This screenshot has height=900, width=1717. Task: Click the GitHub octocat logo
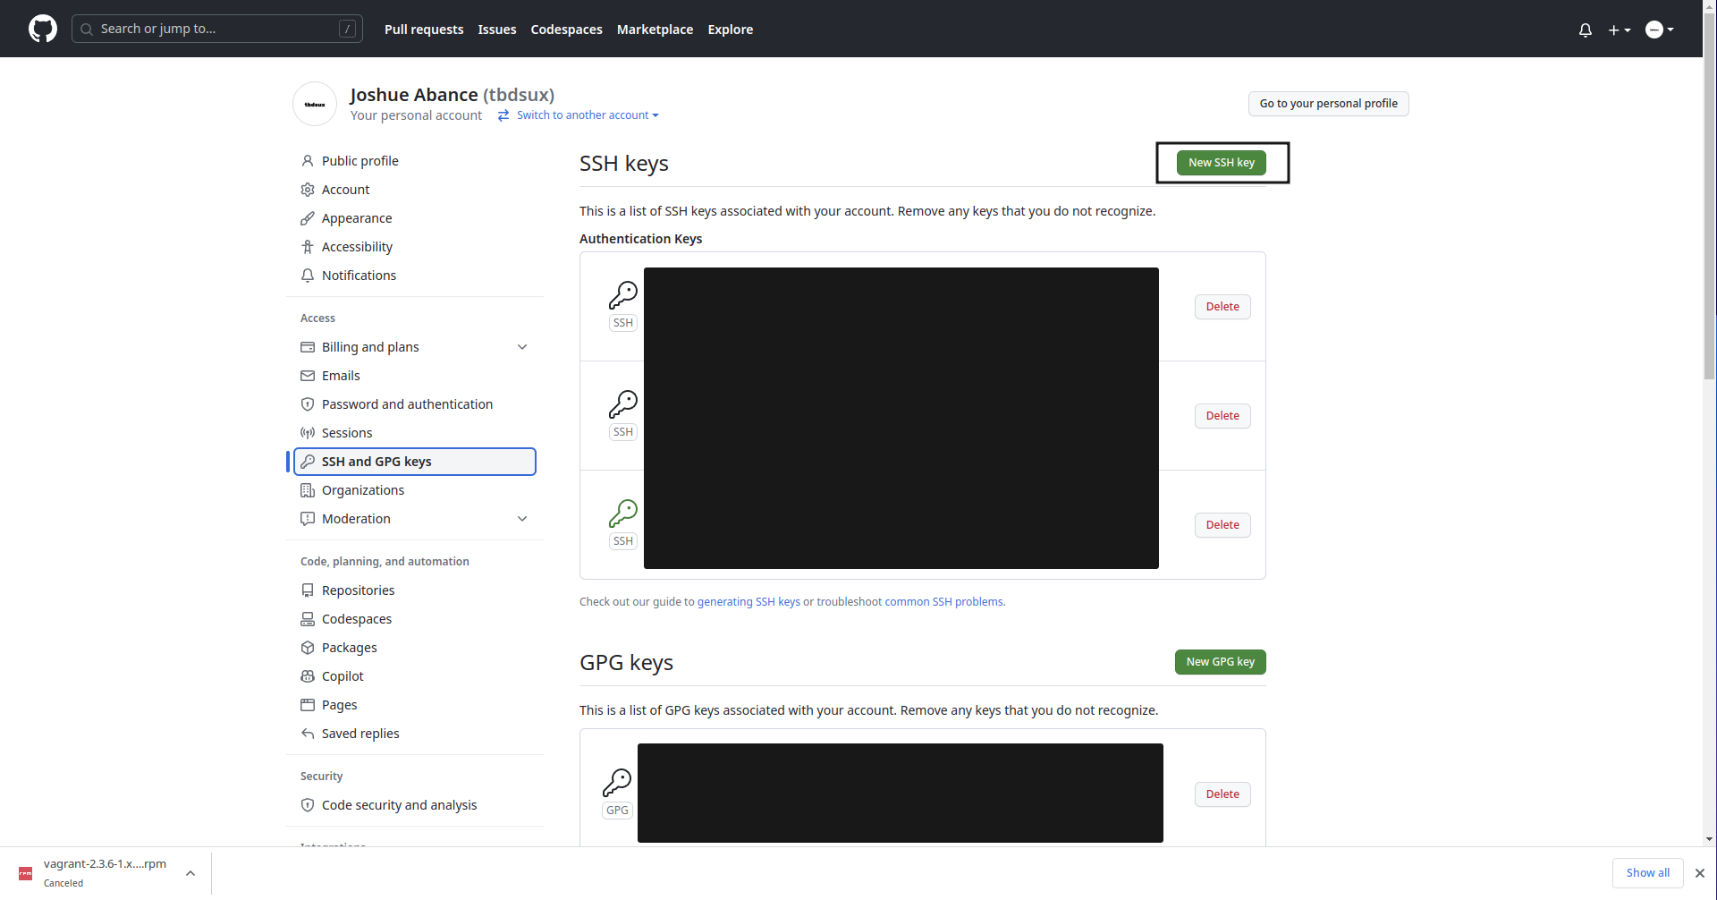click(x=42, y=29)
